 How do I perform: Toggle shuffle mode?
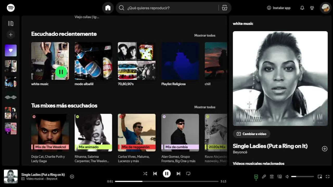click(x=145, y=173)
